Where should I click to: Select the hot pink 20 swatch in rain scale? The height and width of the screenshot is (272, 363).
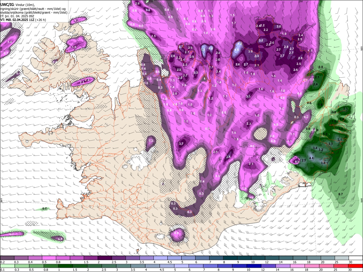(x=326, y=266)
